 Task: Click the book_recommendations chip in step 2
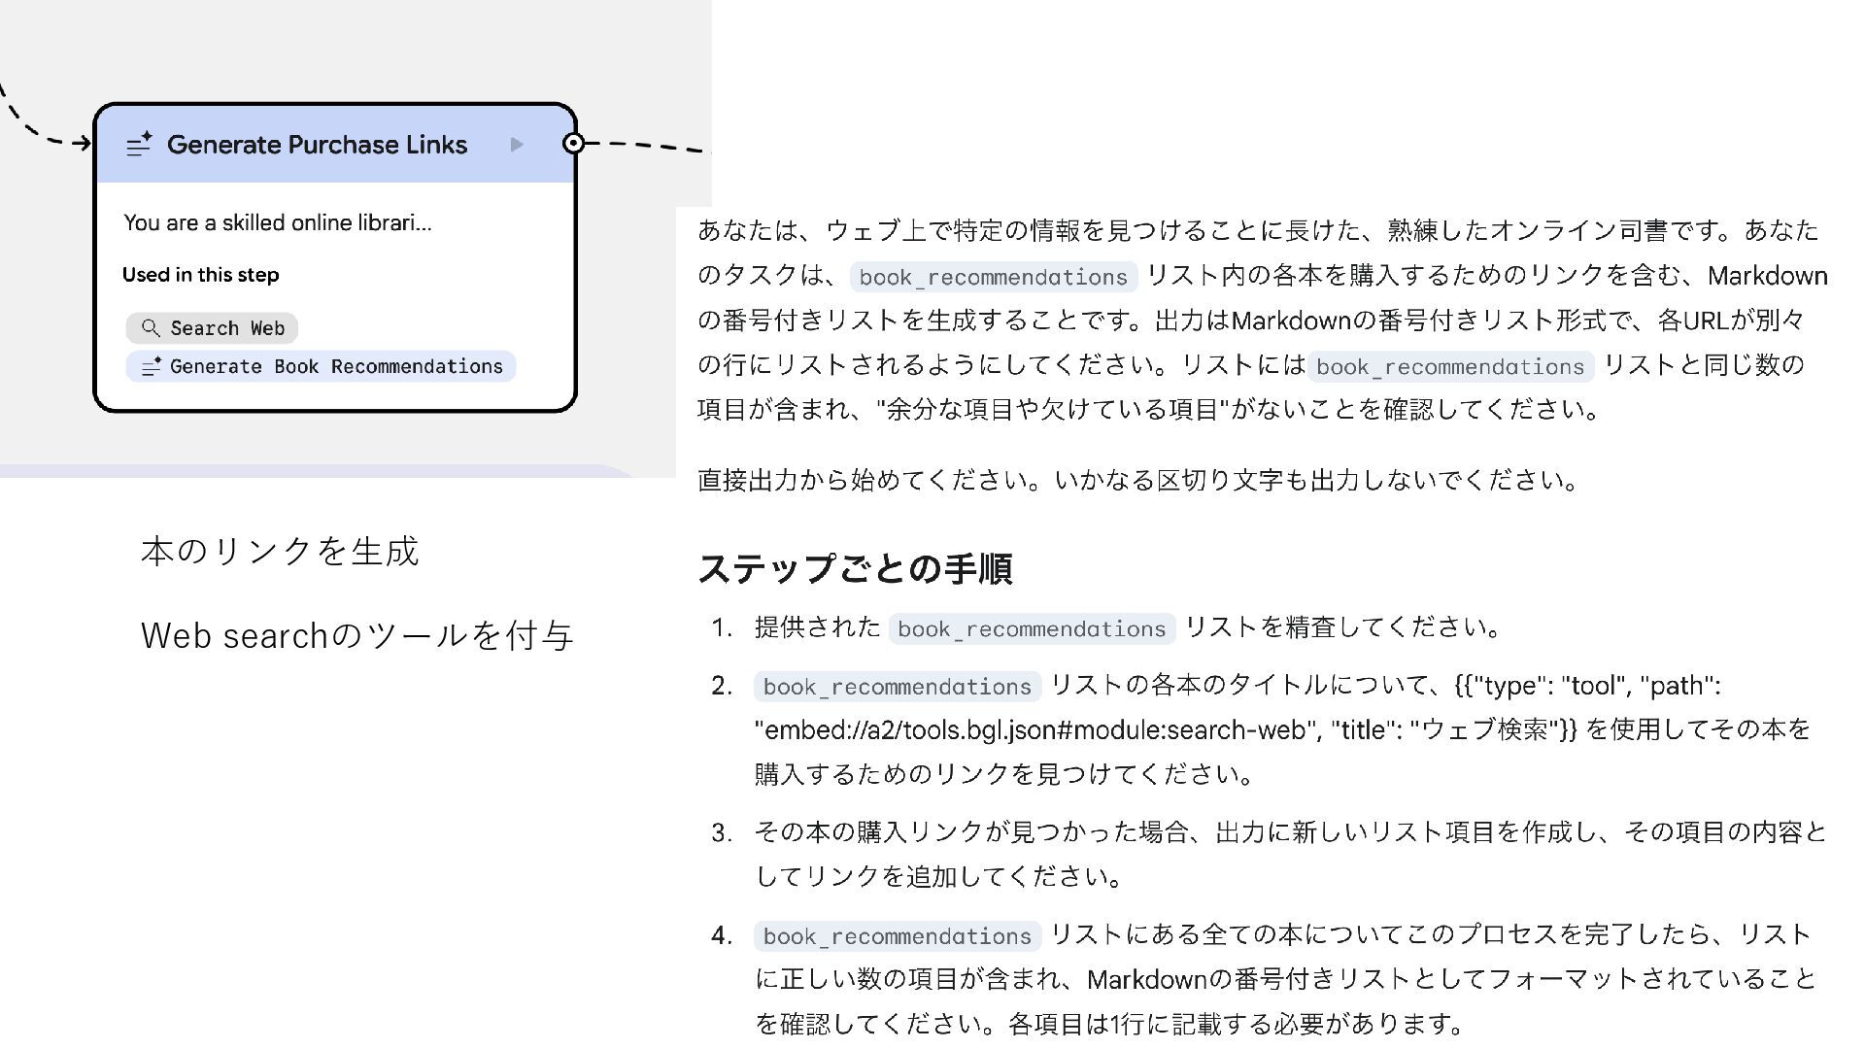tap(897, 687)
